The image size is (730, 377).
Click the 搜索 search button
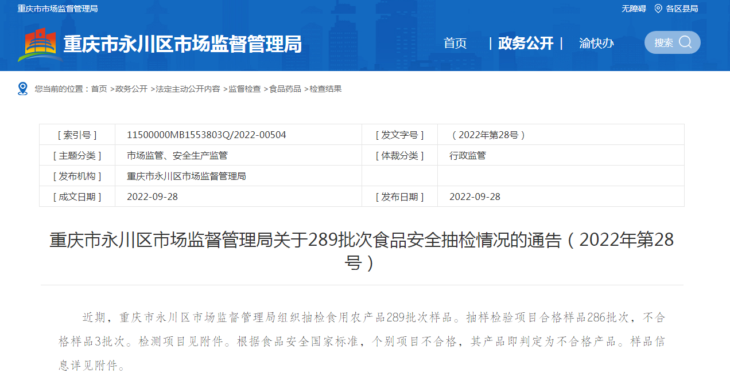click(x=673, y=42)
